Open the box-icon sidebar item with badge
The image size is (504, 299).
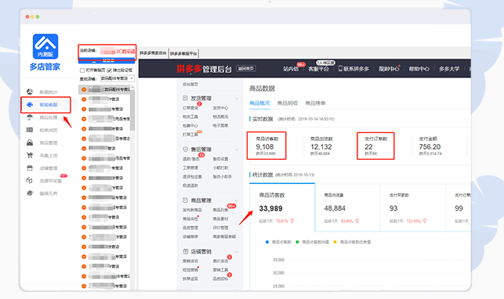pyautogui.click(x=30, y=181)
